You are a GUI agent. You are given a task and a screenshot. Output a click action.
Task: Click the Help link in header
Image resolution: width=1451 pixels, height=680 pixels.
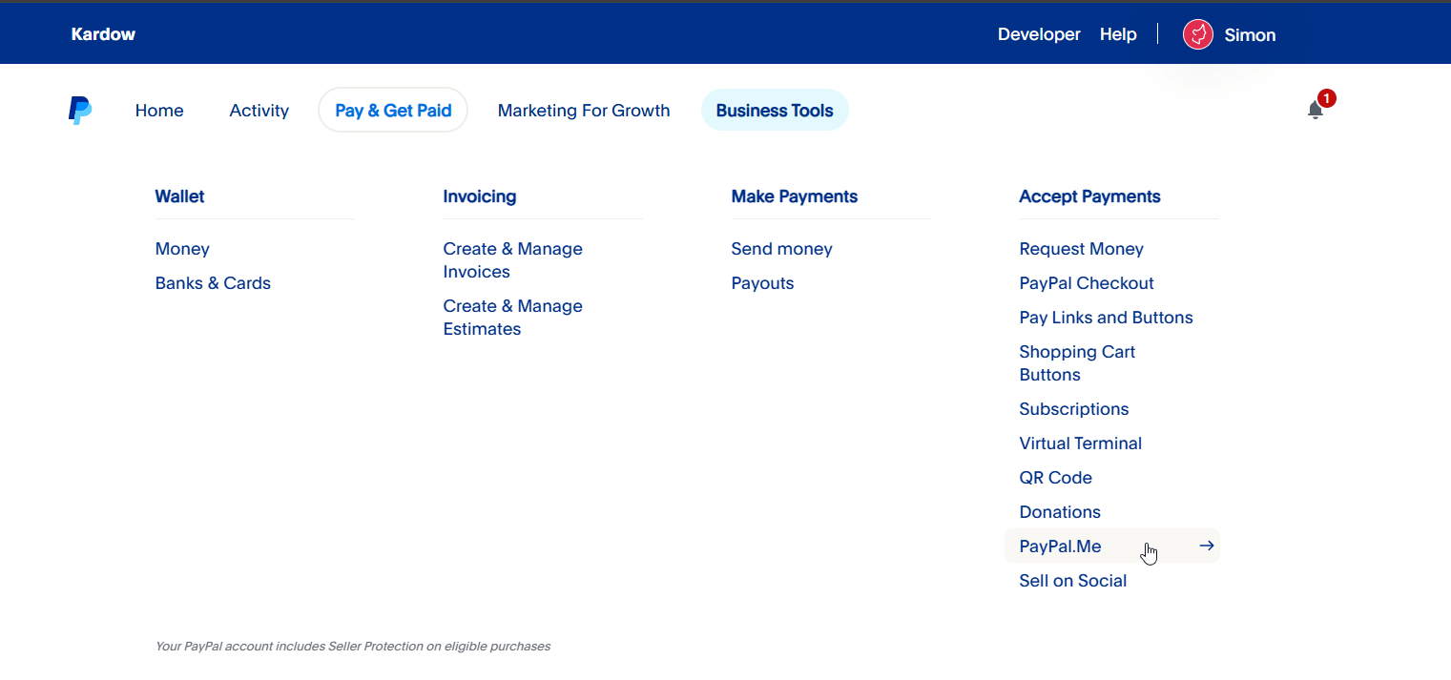[x=1117, y=34]
